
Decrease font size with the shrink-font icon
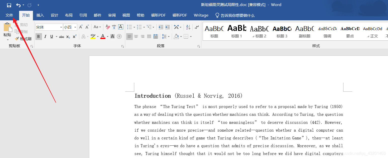coord(87,27)
